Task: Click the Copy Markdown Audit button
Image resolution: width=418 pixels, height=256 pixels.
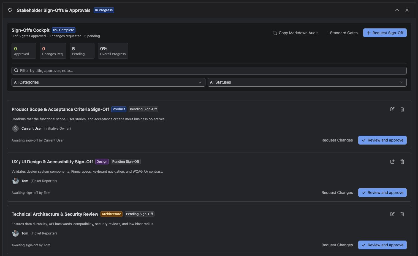Action: point(295,33)
